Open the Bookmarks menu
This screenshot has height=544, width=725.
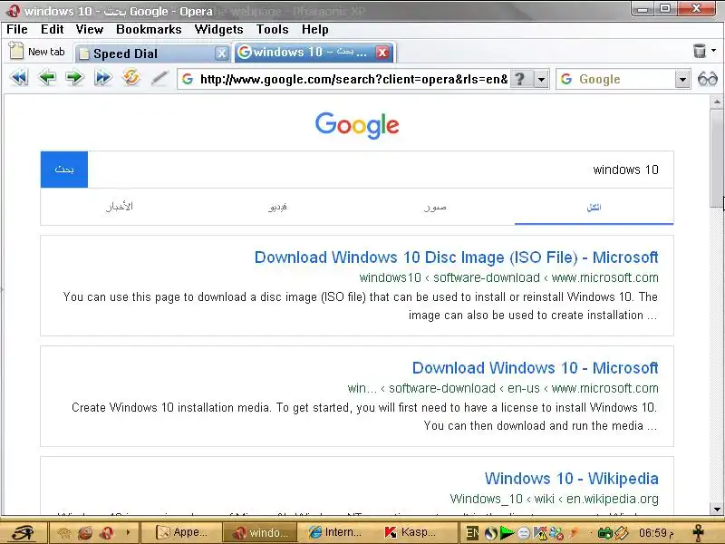coord(149,29)
